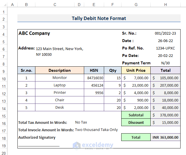Image resolution: width=186 pixels, height=155 pixels.
Task: Select the total '40,000.00'
Action: 170,108
